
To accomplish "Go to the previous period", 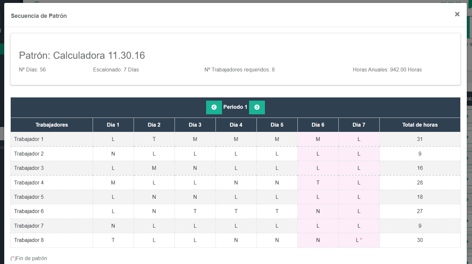I will (214, 107).
